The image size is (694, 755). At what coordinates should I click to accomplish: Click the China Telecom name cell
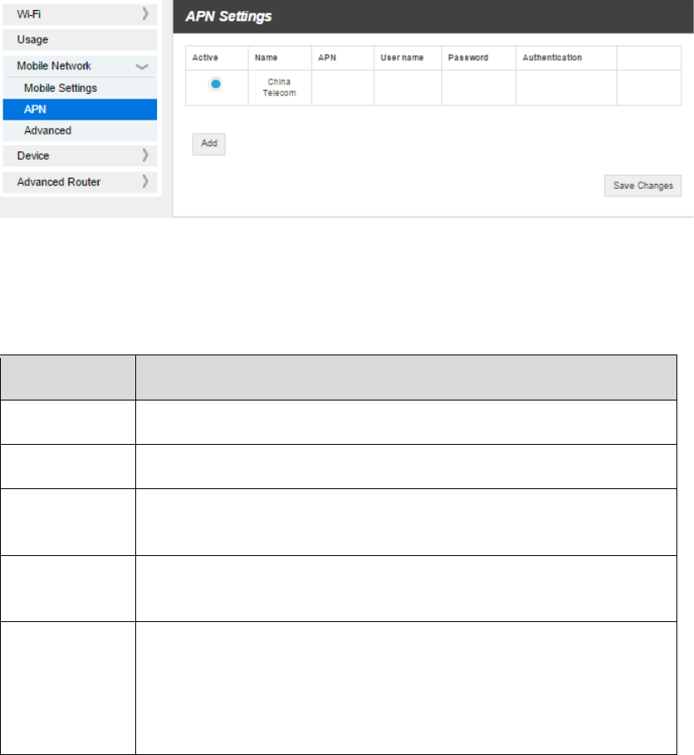(280, 88)
